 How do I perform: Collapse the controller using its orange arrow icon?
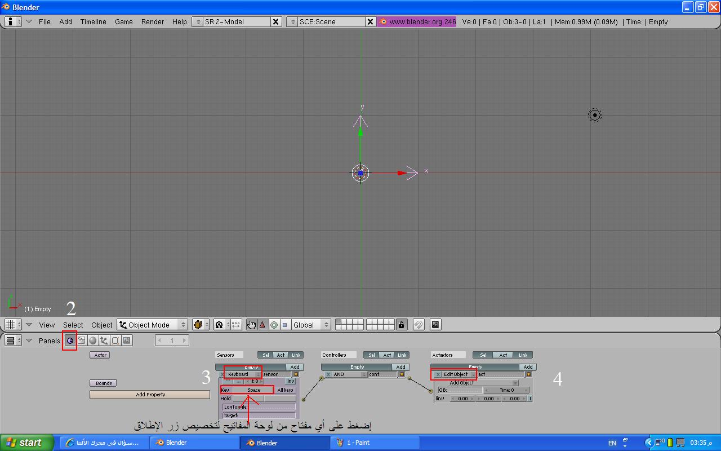tap(402, 374)
